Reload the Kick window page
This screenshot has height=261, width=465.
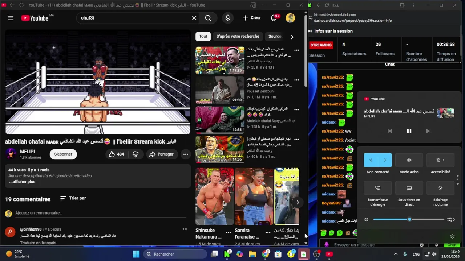(x=327, y=5)
